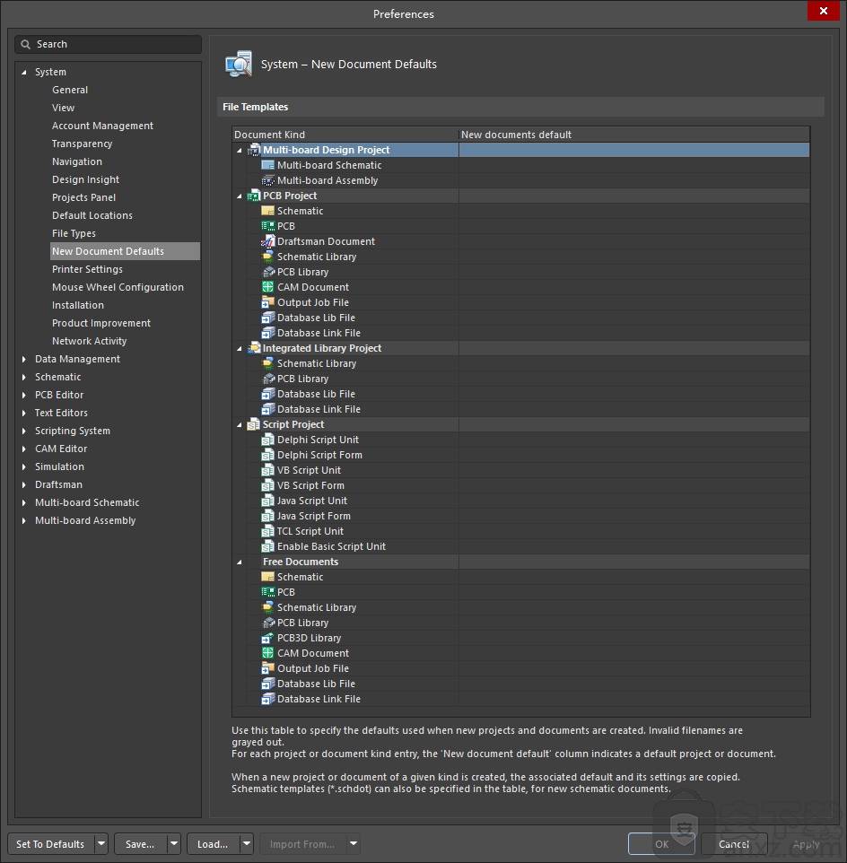Click the Load... button
847x863 pixels.
pyautogui.click(x=213, y=844)
